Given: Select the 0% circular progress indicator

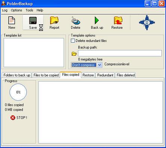Looking at the screenshot, I should tap(18, 92).
